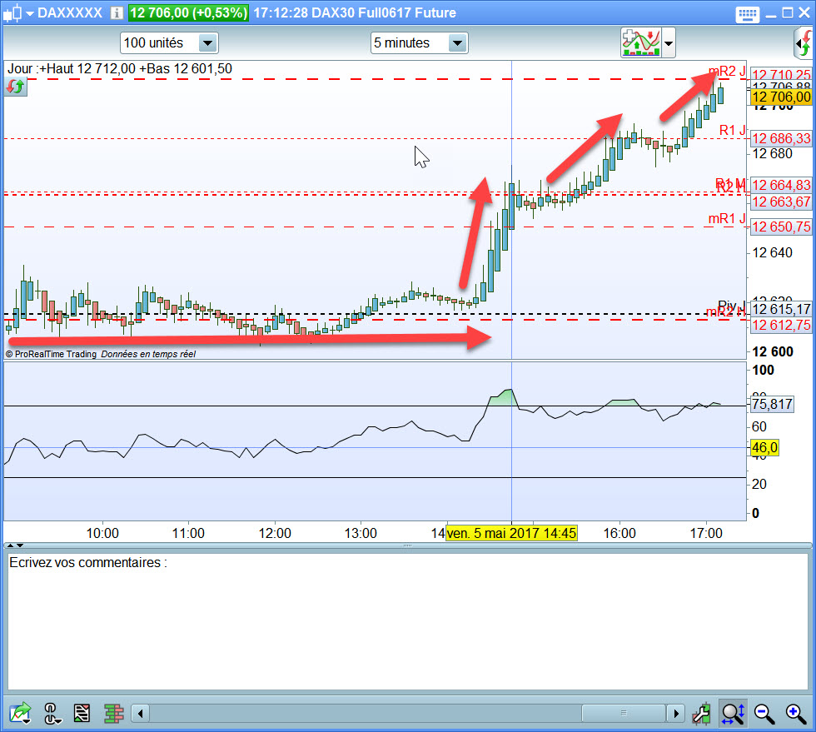Click the yellow 46,0 indicator value tag

tap(764, 448)
